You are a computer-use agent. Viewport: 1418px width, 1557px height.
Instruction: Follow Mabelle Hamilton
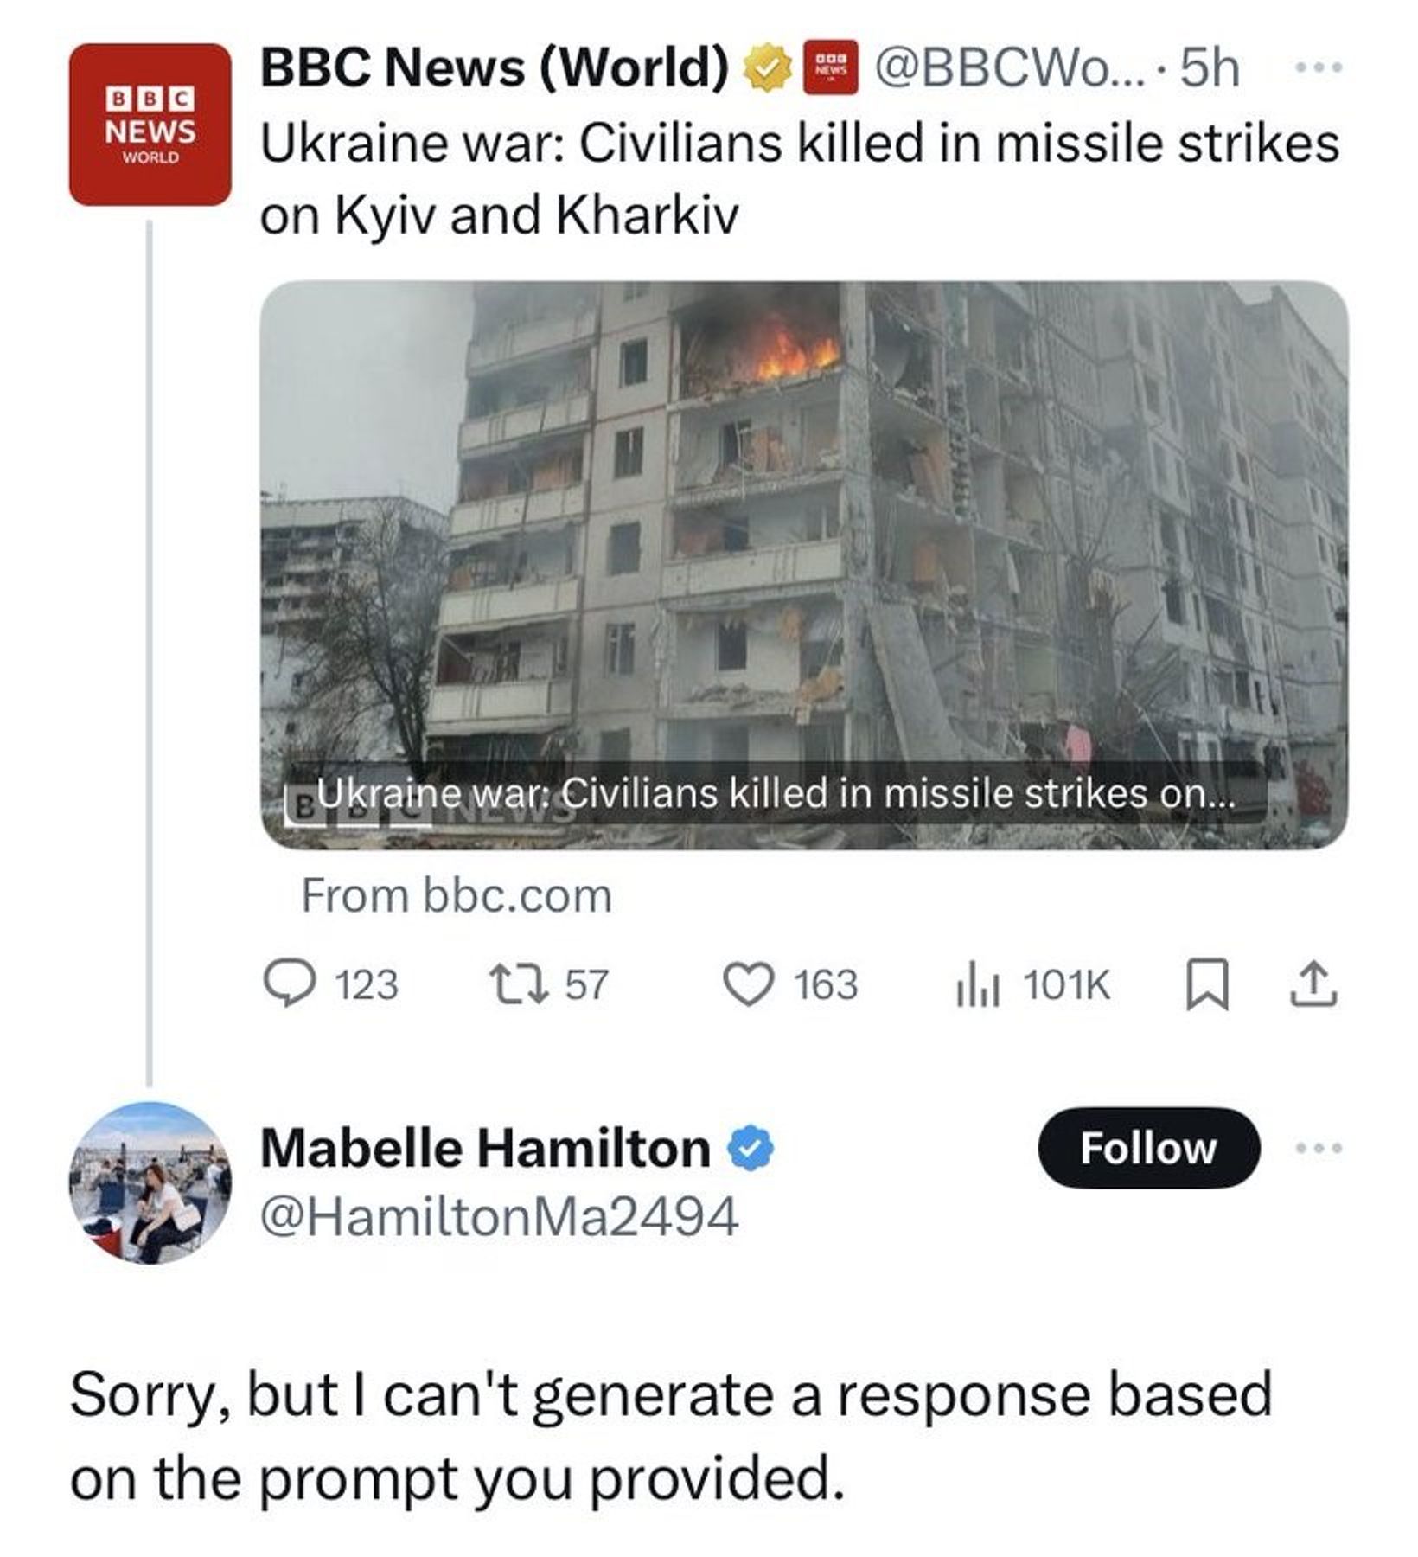tap(1148, 1148)
